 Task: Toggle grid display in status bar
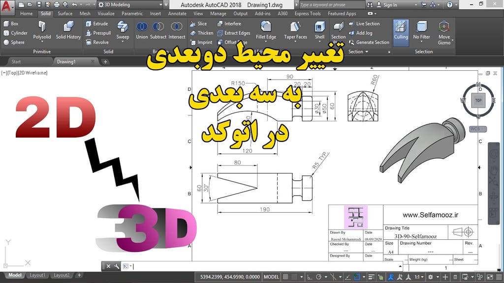pos(285,277)
